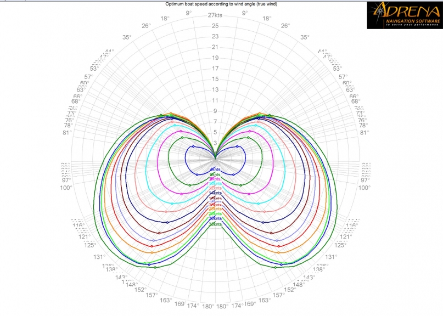The width and height of the screenshot is (443, 316).
Task: Click the 125° label on the right side
Action: pyautogui.click(x=340, y=245)
